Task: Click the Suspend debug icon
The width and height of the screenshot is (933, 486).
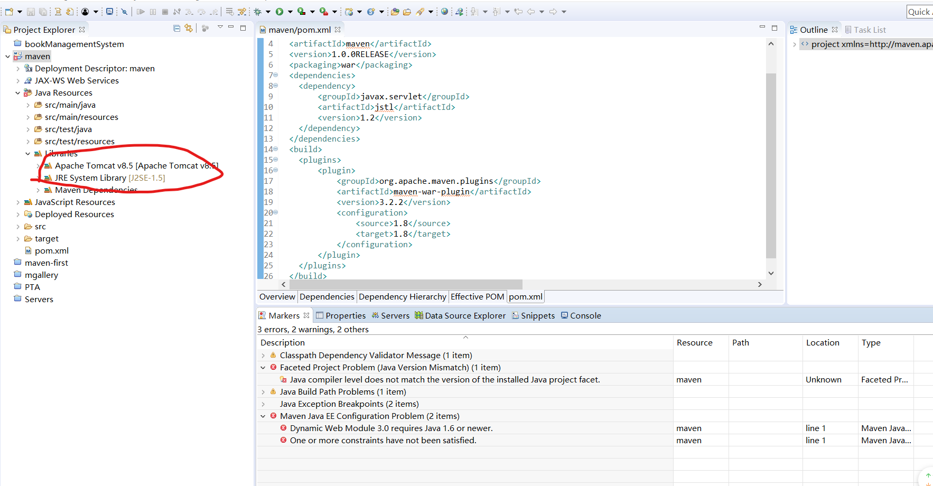Action: coord(153,12)
